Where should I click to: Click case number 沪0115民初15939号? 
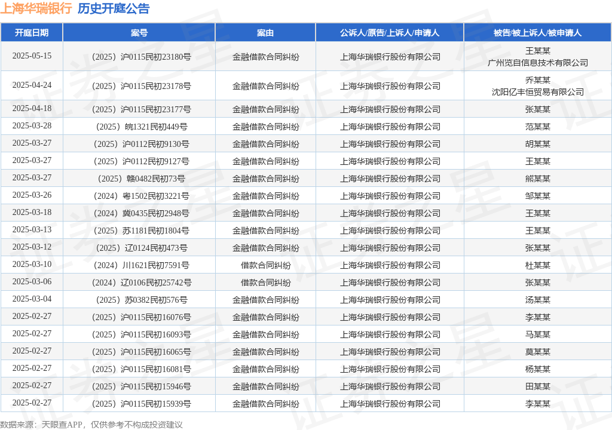pos(141,404)
